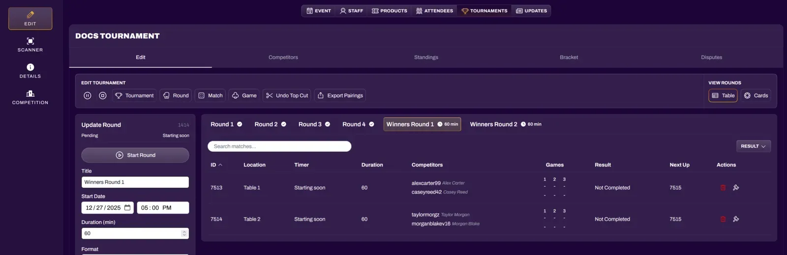Click the Undo Top Cut scissors button

pyautogui.click(x=287, y=96)
